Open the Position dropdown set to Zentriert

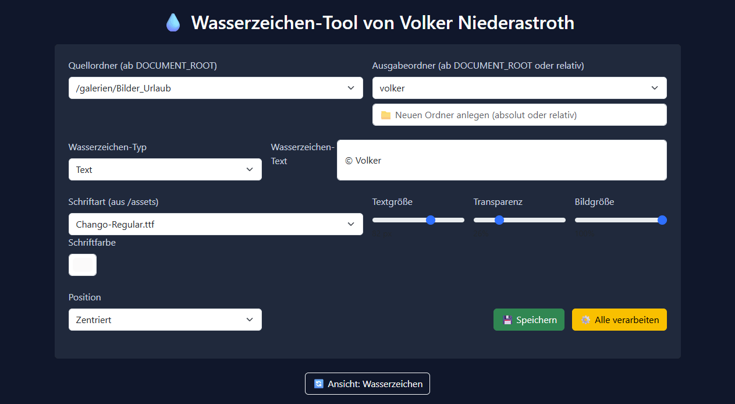165,320
